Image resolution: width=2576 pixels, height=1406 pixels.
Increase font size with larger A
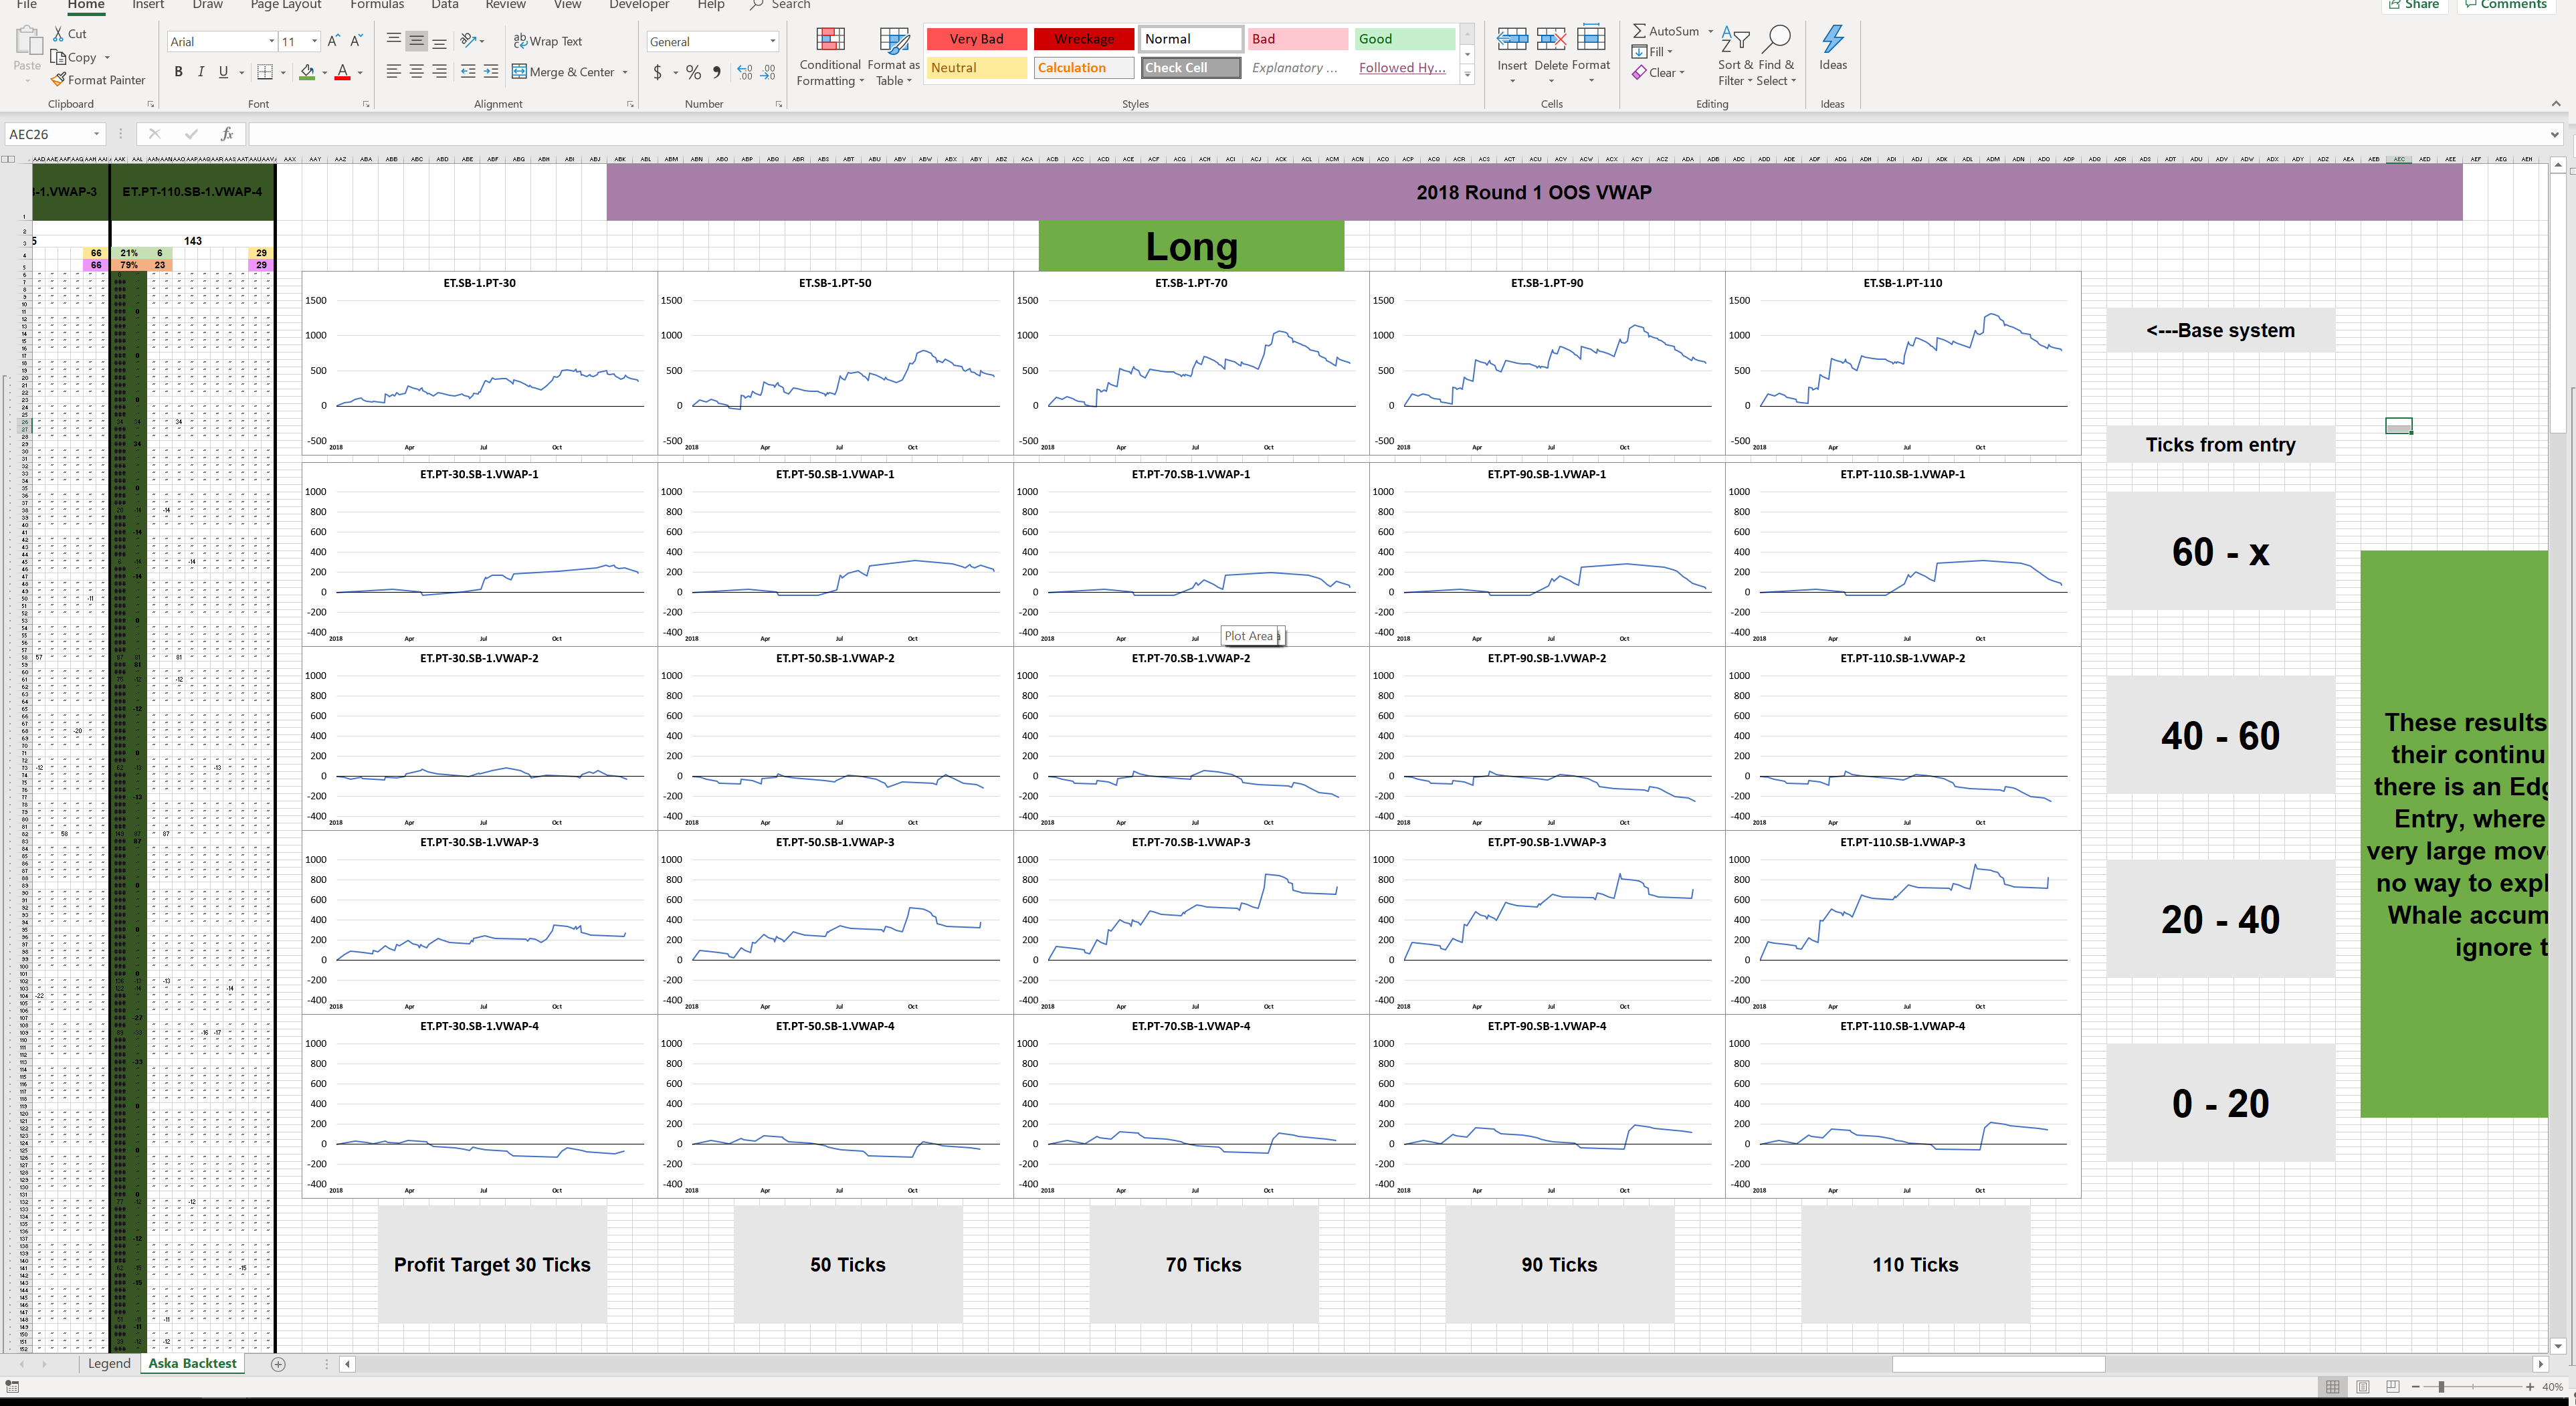click(x=334, y=41)
